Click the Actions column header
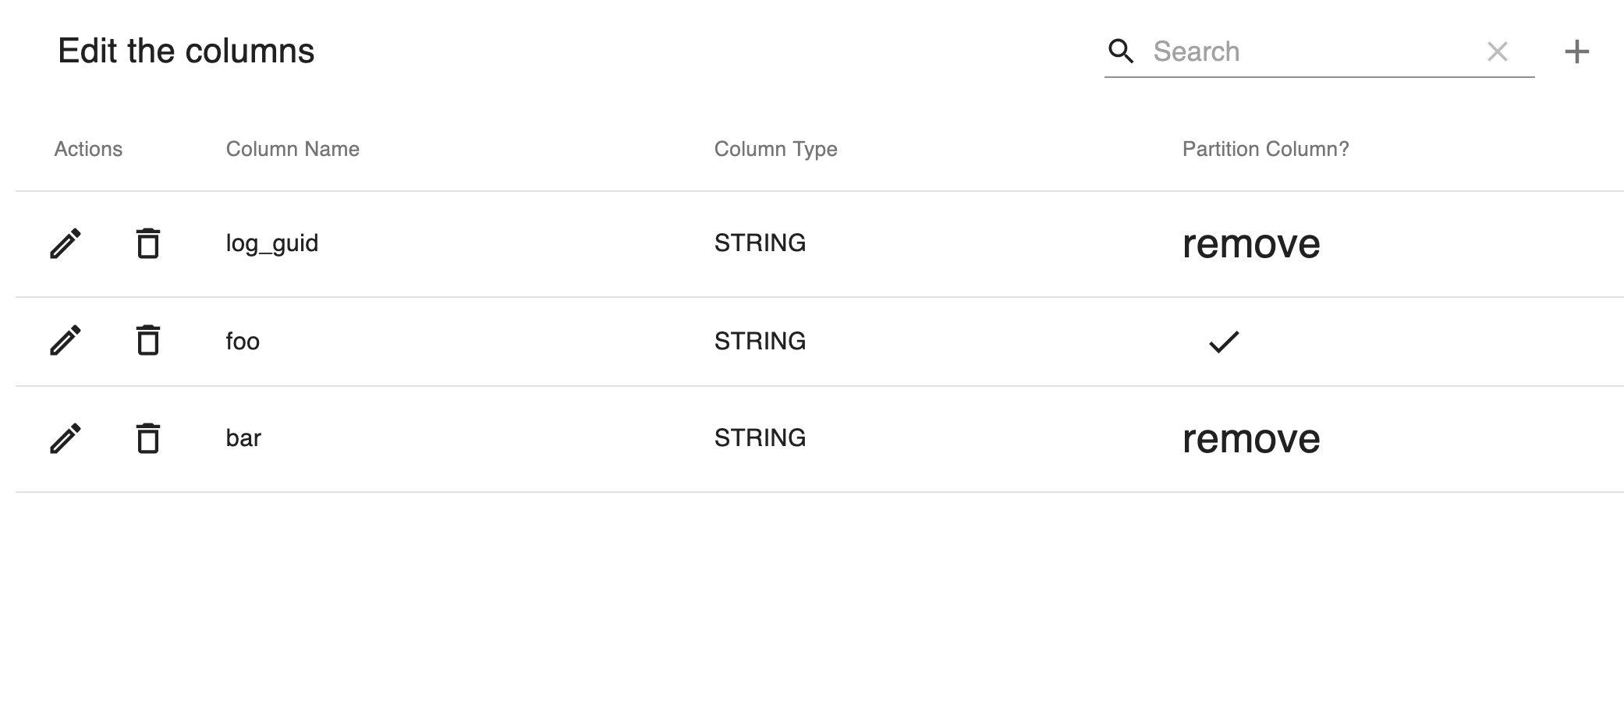This screenshot has width=1624, height=705. [x=88, y=149]
